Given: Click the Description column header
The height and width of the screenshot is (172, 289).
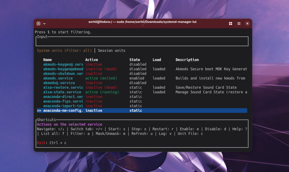Looking at the screenshot, I should click(187, 60).
